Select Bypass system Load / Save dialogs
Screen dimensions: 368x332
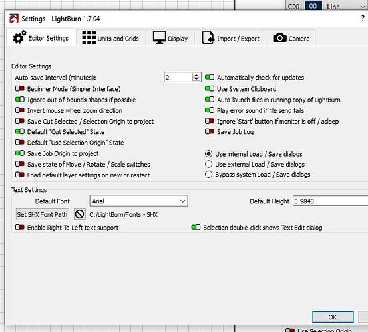(209, 175)
